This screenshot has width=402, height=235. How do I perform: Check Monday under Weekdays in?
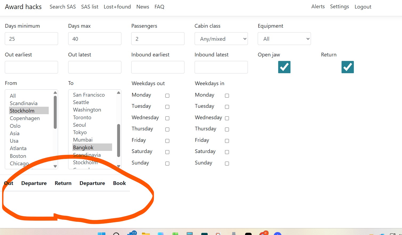tap(227, 96)
